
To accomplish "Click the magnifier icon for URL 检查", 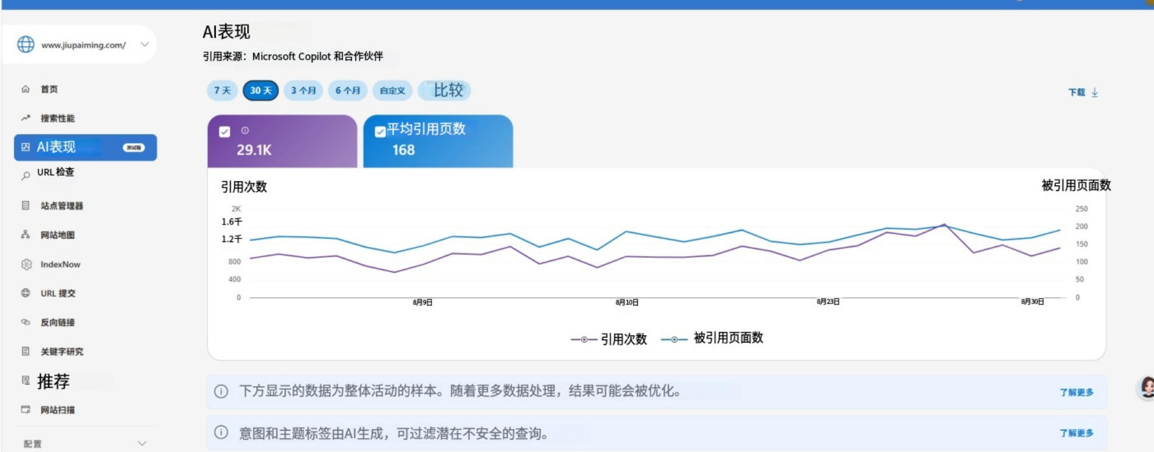I will [x=26, y=176].
